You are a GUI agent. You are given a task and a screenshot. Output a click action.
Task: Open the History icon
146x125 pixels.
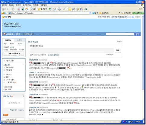coord(50,9)
